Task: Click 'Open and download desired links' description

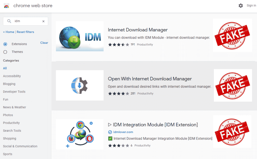Action: [x=159, y=87]
